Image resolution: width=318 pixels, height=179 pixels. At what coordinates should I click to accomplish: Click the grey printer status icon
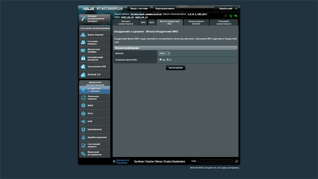point(226,16)
